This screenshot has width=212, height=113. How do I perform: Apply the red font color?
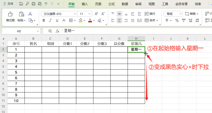point(90,20)
